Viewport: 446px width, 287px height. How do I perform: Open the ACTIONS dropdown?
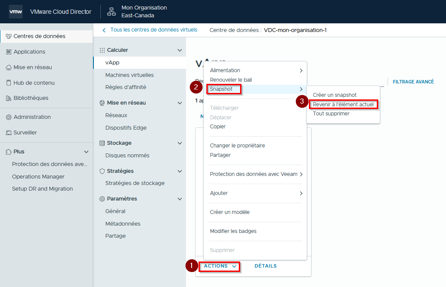(220, 266)
